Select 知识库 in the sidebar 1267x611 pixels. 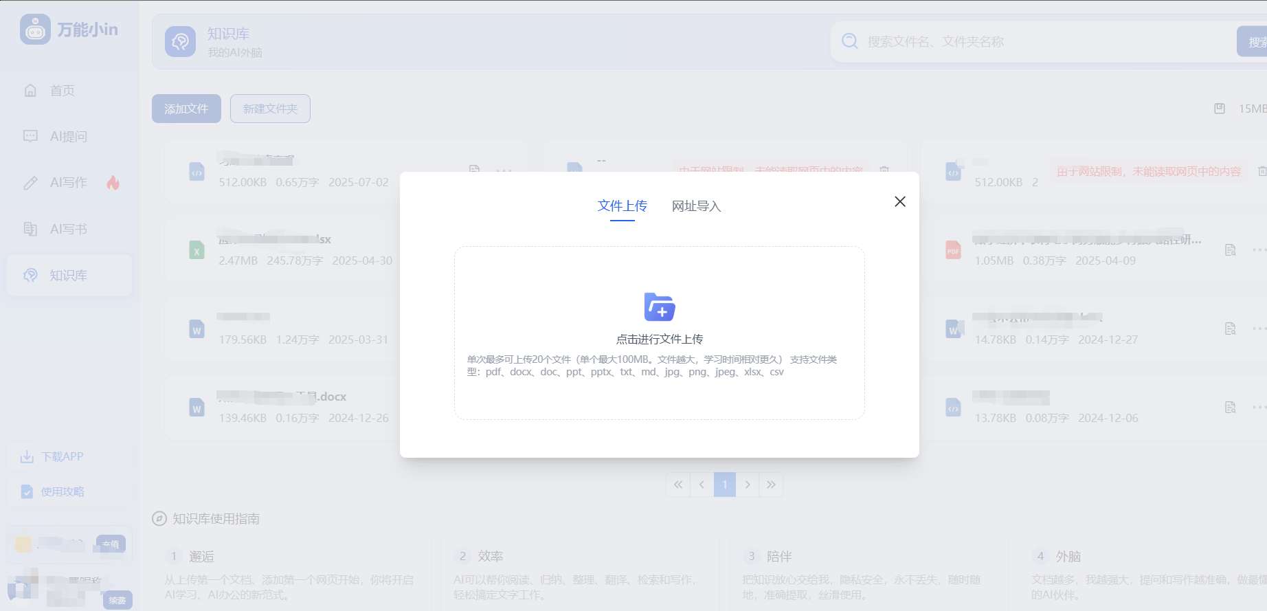point(68,276)
